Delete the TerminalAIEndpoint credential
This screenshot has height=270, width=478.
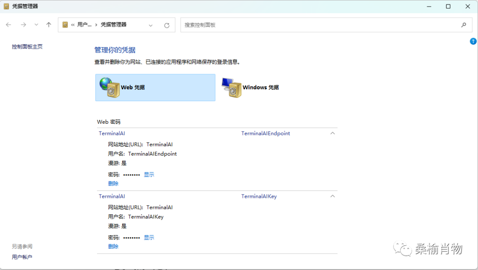113,183
